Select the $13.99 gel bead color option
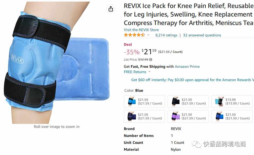Viewport: 254px width, 155px height. coord(232,102)
